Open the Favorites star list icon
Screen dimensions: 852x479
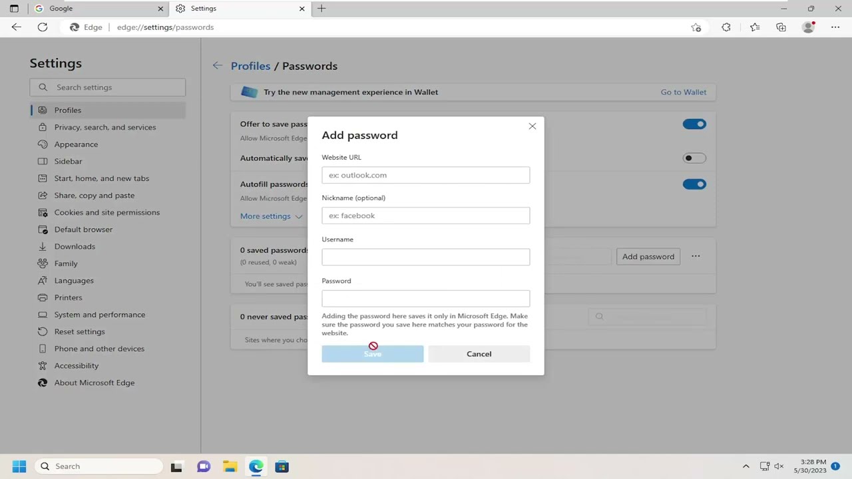pyautogui.click(x=754, y=27)
